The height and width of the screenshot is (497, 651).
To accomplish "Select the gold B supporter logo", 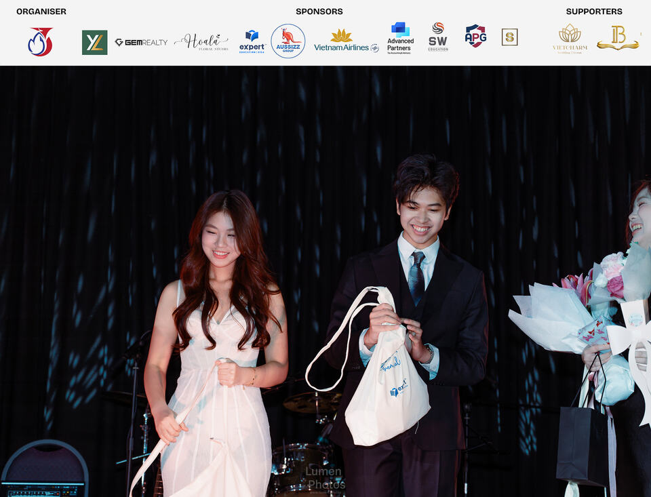I will pyautogui.click(x=618, y=38).
